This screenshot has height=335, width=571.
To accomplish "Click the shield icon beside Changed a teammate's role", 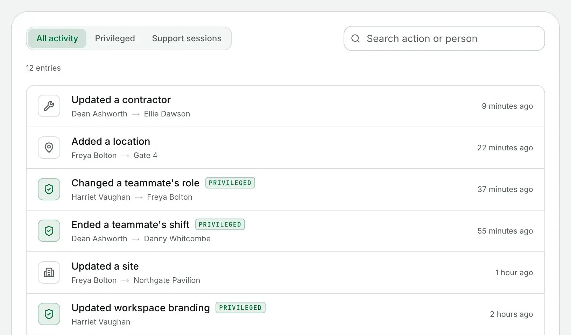I will tap(49, 189).
